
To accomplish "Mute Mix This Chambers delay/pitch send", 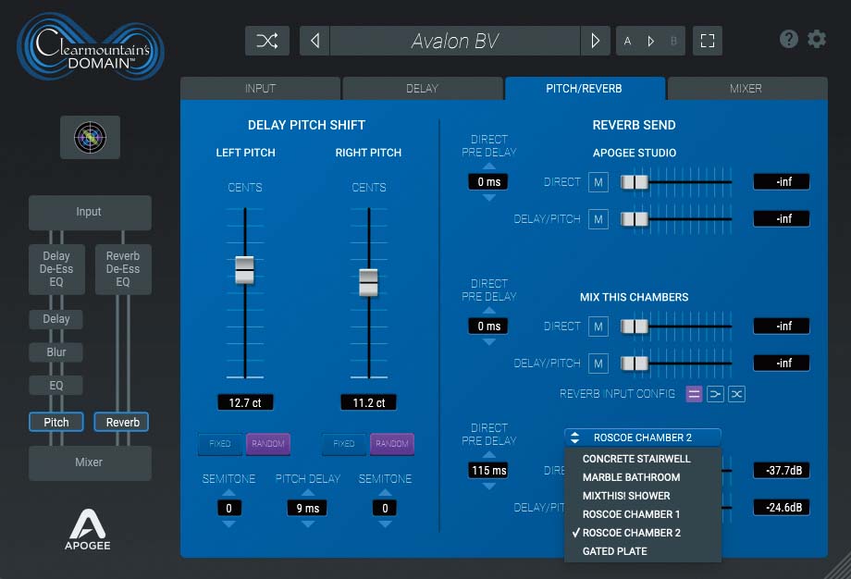I will (x=598, y=363).
